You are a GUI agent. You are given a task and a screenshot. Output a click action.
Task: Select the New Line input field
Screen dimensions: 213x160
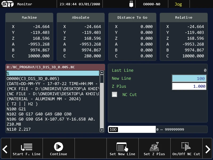click(189, 78)
